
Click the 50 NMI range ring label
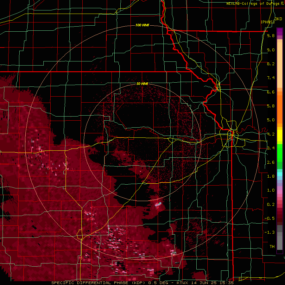142,84
